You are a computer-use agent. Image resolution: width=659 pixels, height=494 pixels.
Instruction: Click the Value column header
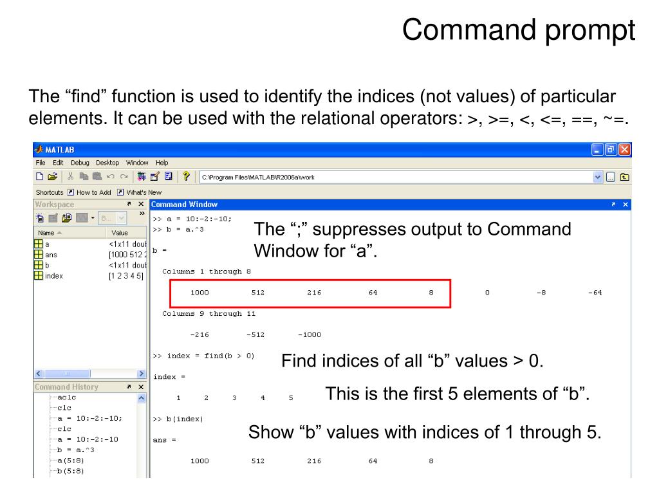click(126, 233)
